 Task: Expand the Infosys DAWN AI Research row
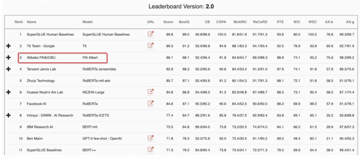coord(8,115)
